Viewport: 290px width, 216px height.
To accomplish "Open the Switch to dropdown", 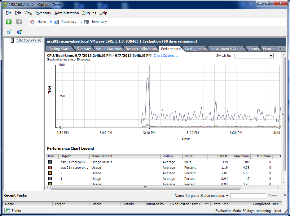I will click(x=271, y=56).
